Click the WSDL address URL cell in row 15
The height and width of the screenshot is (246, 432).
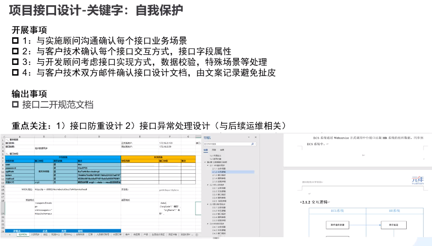(x=61, y=190)
